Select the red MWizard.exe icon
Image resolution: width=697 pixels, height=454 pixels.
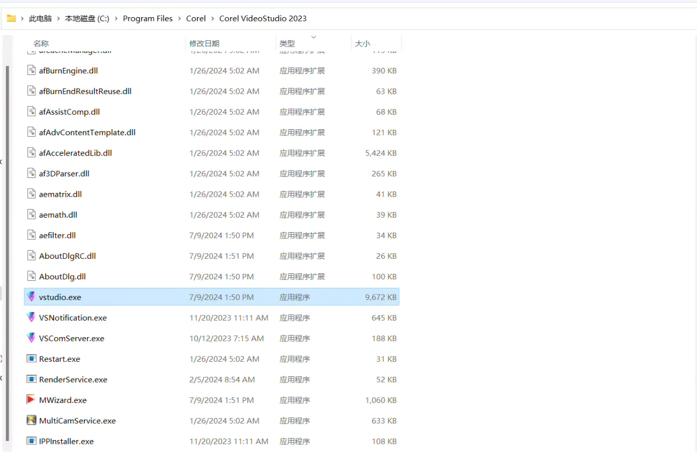(32, 400)
